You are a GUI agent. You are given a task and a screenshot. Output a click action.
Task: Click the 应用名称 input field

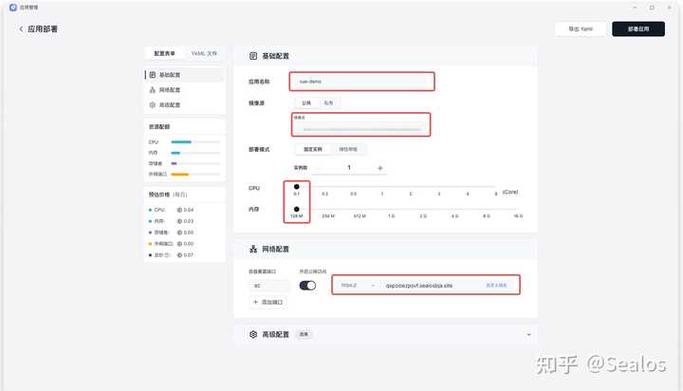point(361,82)
